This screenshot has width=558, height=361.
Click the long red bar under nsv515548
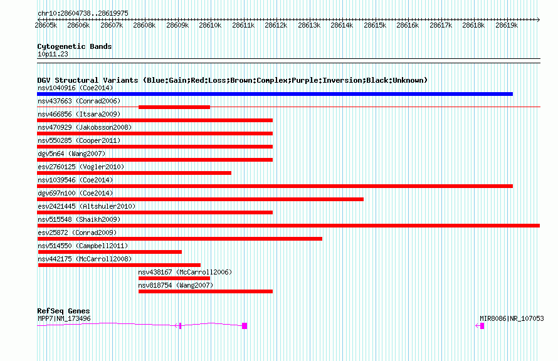(288, 226)
